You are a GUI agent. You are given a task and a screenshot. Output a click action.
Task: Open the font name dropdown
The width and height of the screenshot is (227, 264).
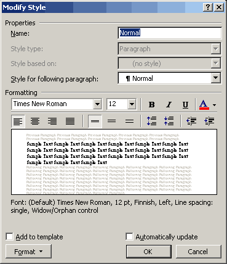point(97,104)
